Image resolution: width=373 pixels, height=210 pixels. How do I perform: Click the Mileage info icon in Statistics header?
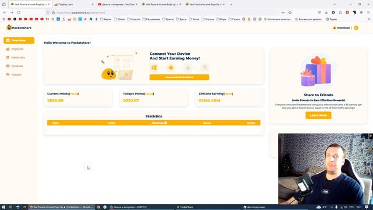(x=166, y=123)
